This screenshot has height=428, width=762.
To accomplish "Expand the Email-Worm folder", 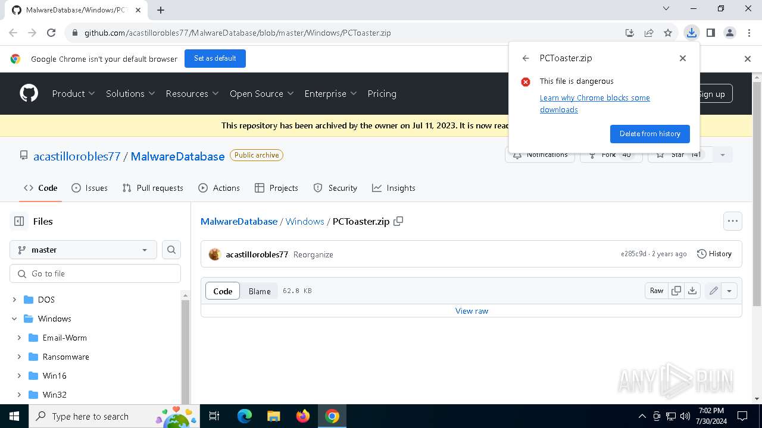I will pos(19,338).
